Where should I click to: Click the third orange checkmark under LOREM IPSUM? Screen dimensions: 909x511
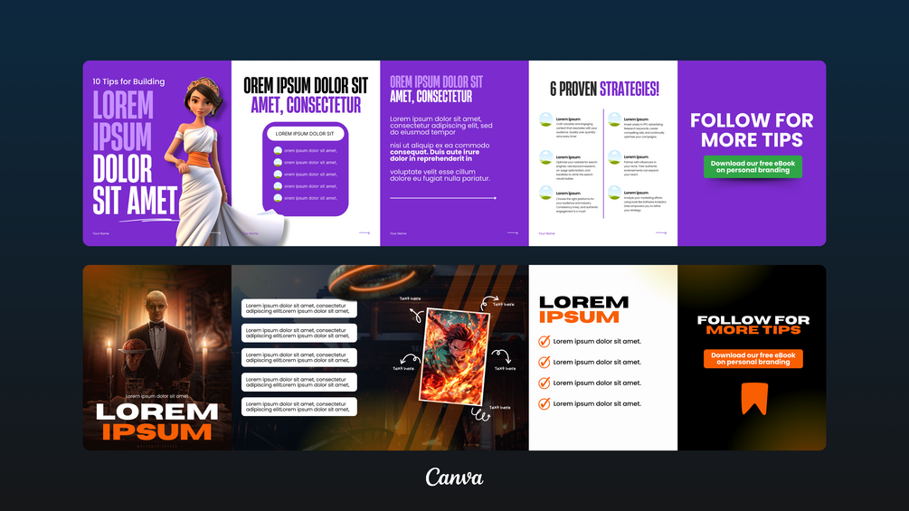click(x=544, y=383)
